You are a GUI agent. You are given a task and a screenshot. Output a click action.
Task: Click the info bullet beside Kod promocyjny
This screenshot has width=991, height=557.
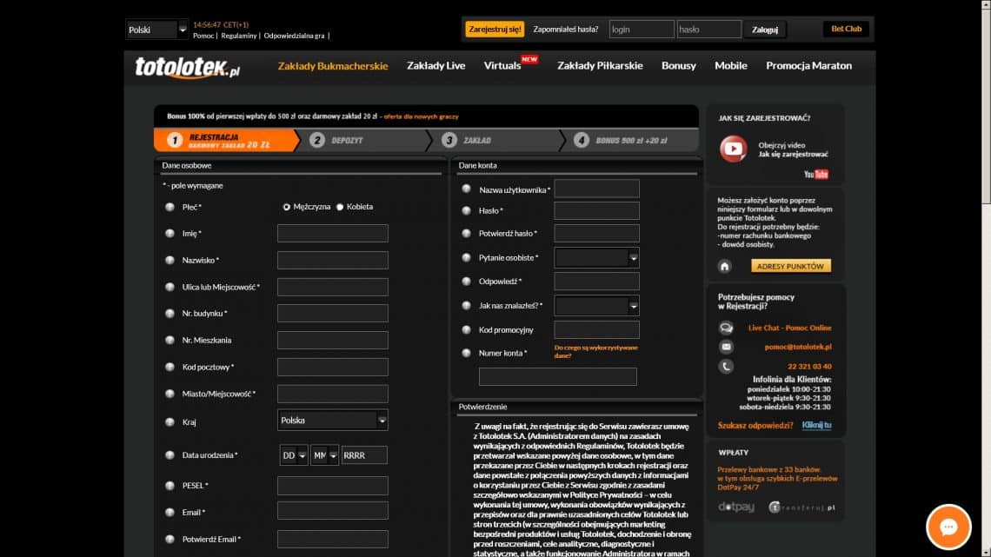pyautogui.click(x=467, y=329)
